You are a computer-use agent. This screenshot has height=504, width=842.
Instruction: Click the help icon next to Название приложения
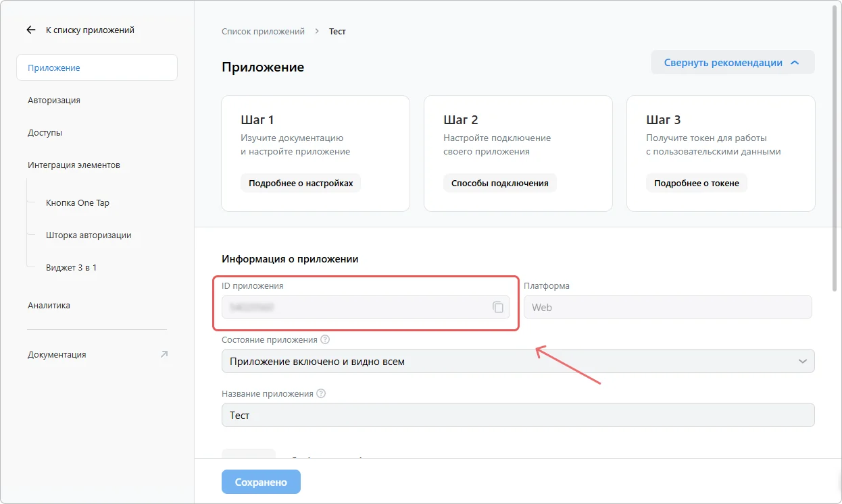(320, 393)
